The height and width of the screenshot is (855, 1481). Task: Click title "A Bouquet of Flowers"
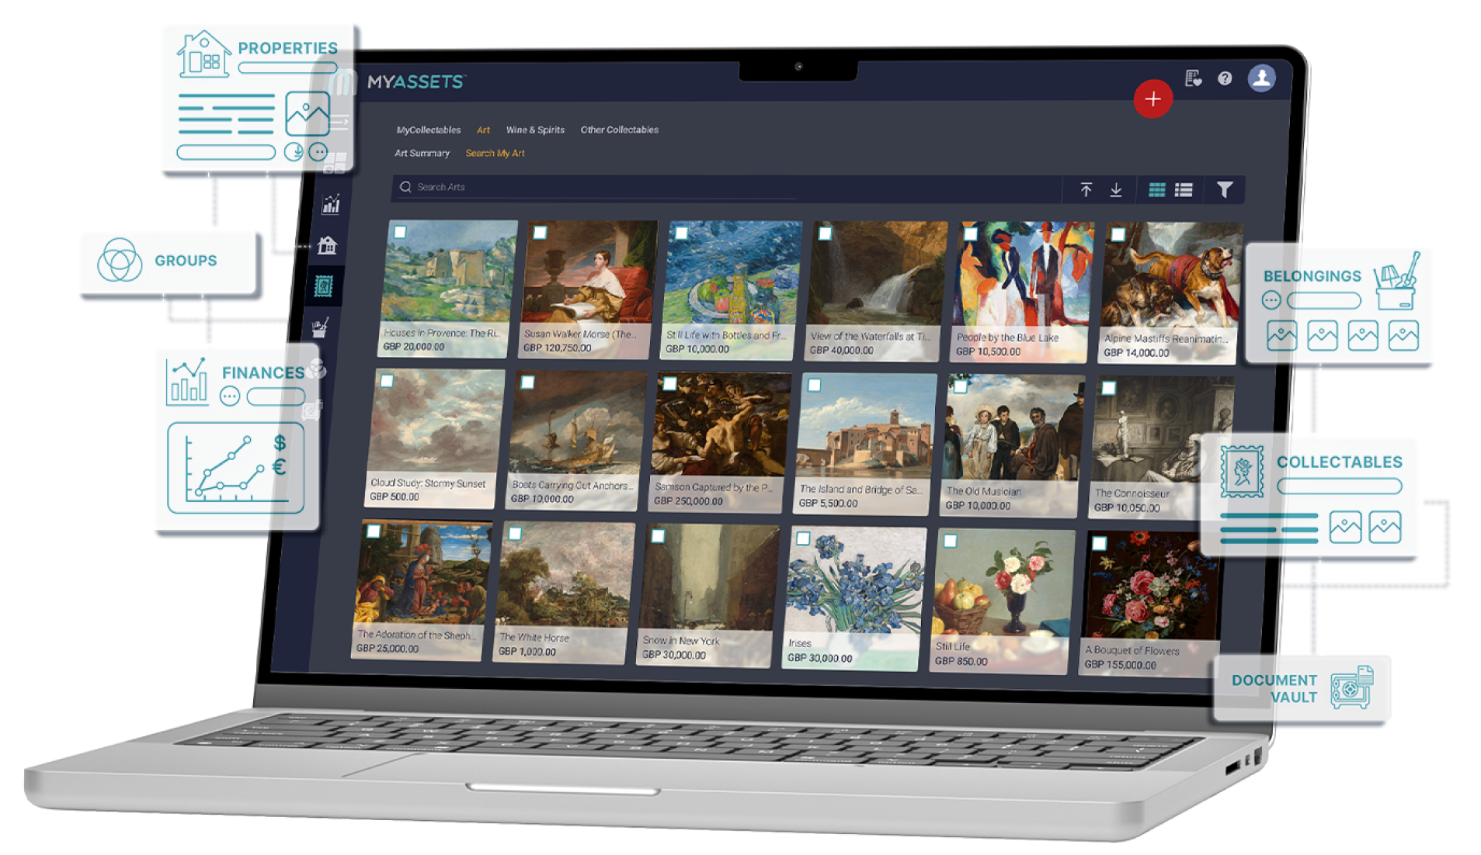pos(1132,650)
